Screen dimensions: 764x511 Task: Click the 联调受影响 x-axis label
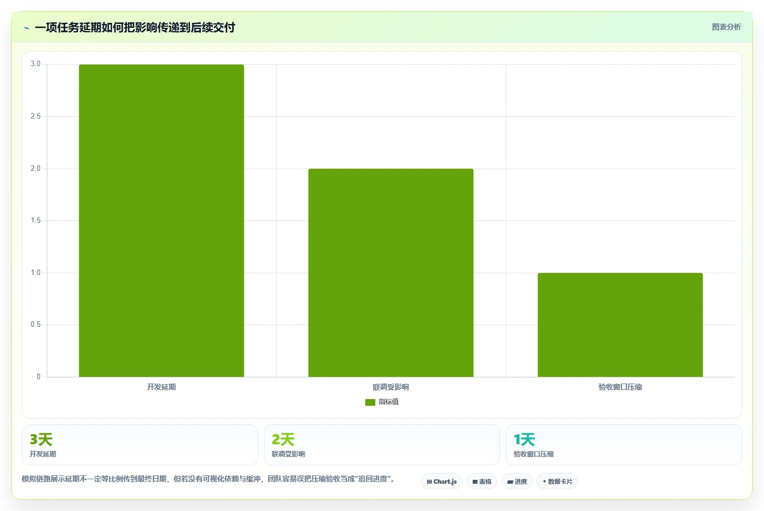391,387
